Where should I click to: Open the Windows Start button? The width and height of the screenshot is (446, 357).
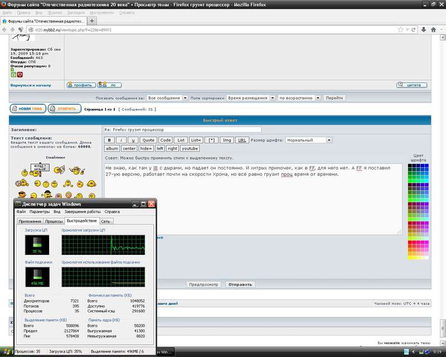tap(6, 352)
